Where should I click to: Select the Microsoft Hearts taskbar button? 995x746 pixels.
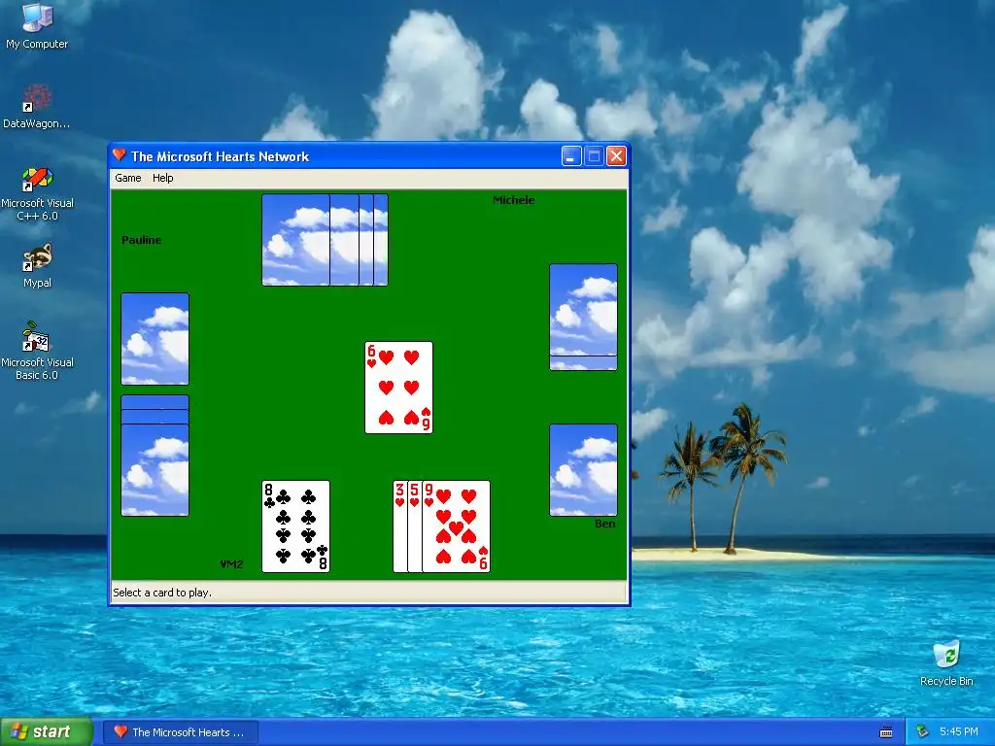click(181, 732)
